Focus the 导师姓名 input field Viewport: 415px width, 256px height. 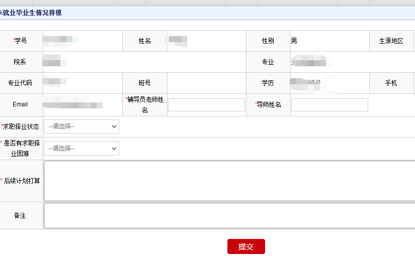click(329, 105)
